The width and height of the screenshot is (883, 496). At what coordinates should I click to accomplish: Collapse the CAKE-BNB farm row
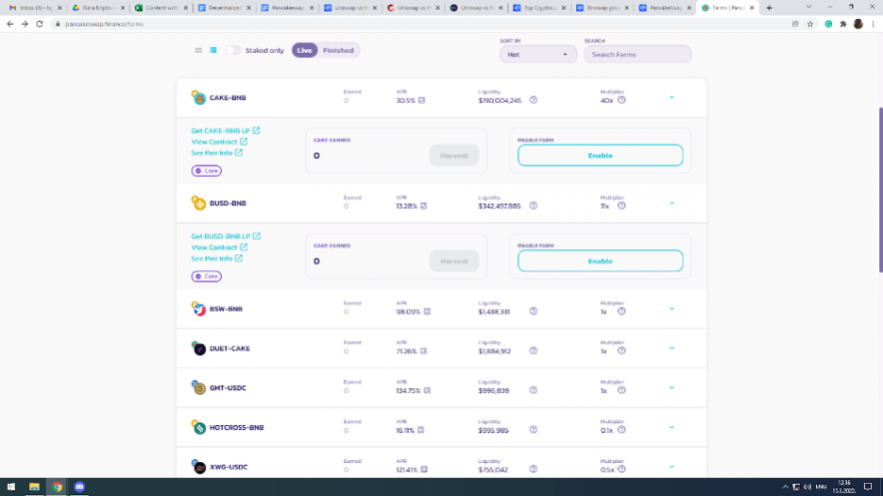pos(671,97)
